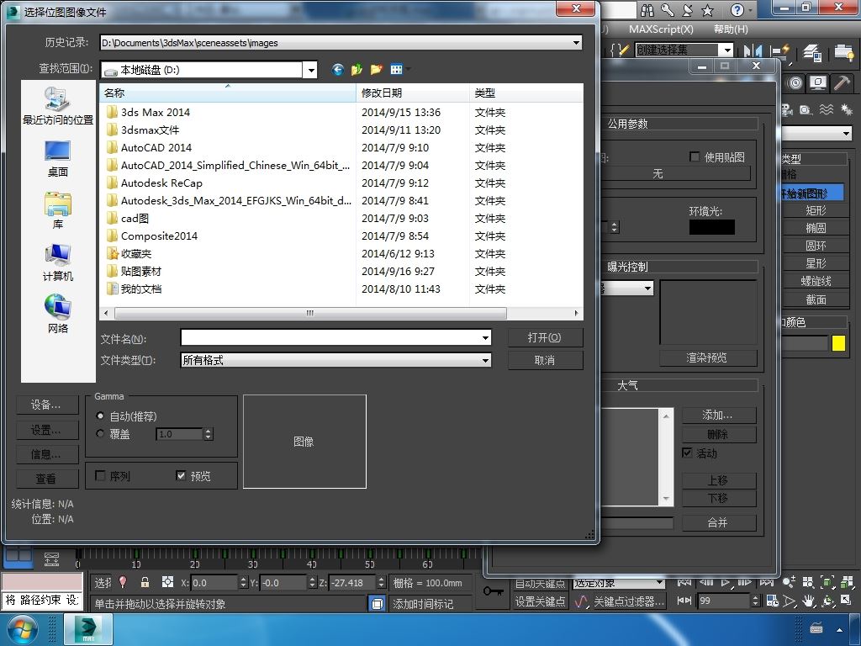The height and width of the screenshot is (646, 861).
Task: Go back using the blue back arrow icon
Action: [x=338, y=69]
